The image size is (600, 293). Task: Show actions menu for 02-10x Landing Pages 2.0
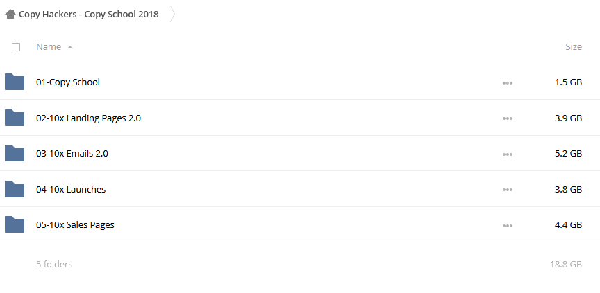click(x=508, y=118)
